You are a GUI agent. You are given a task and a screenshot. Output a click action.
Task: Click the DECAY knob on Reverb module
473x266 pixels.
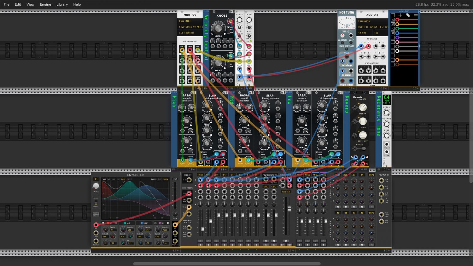tap(363, 108)
